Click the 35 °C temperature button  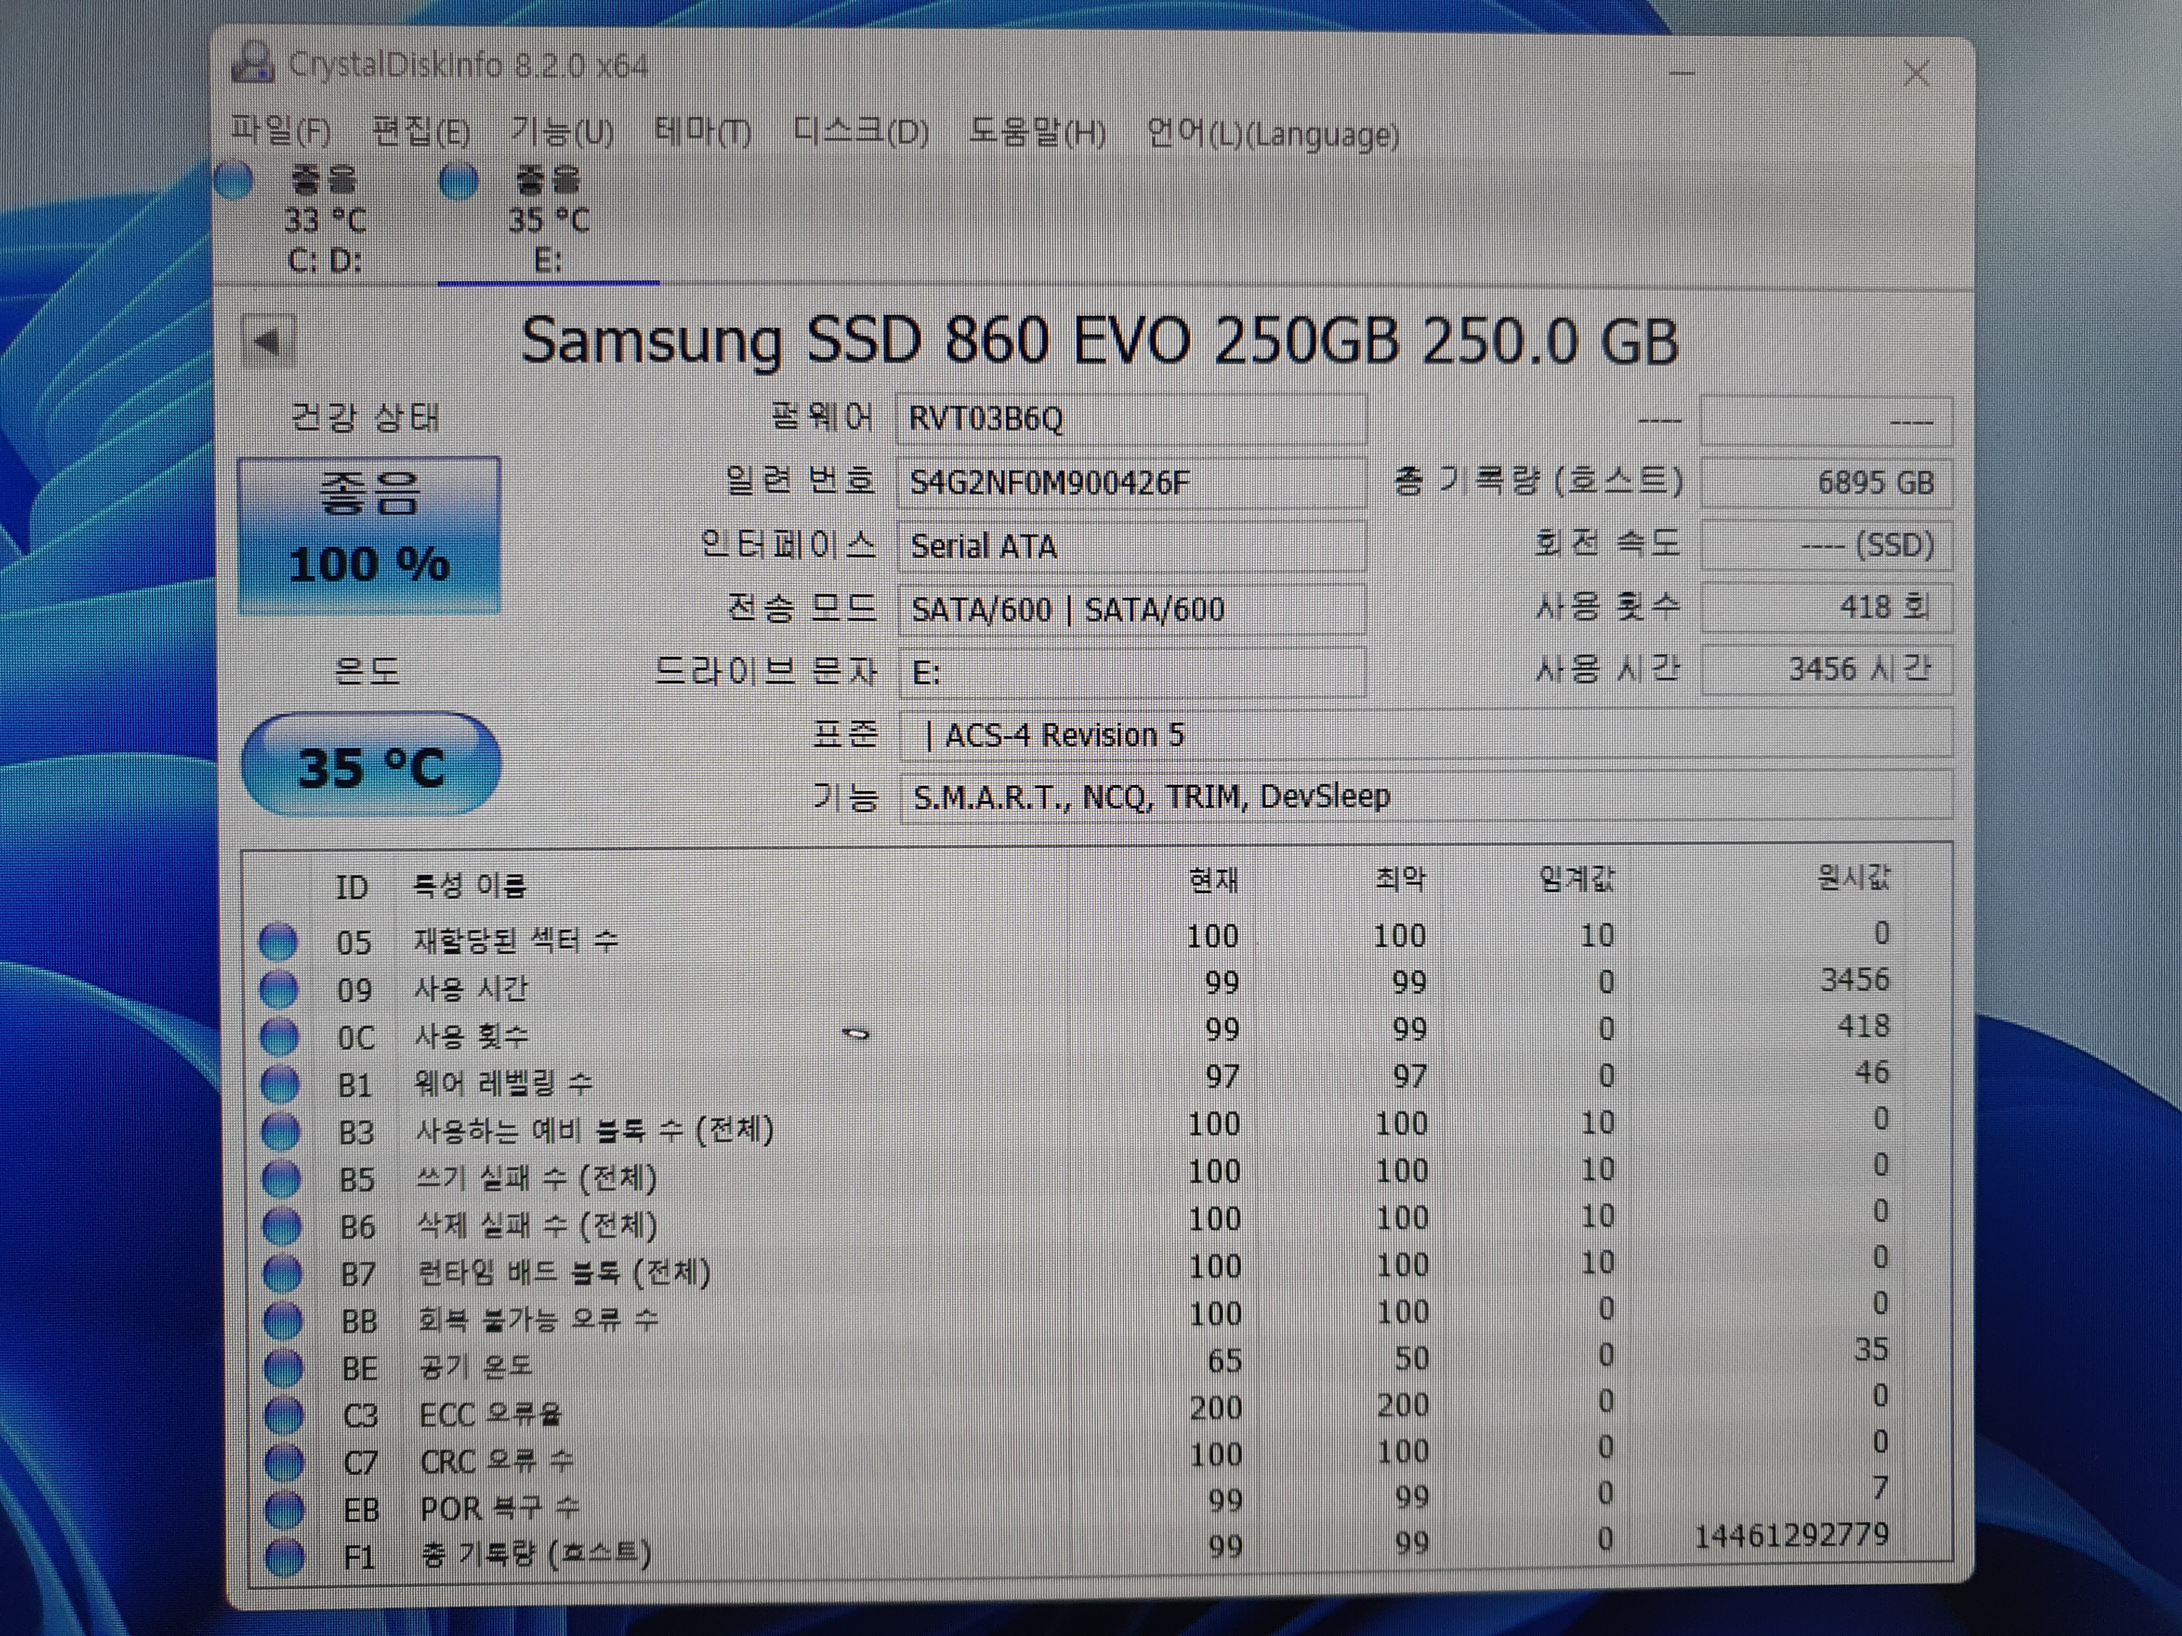click(x=371, y=765)
